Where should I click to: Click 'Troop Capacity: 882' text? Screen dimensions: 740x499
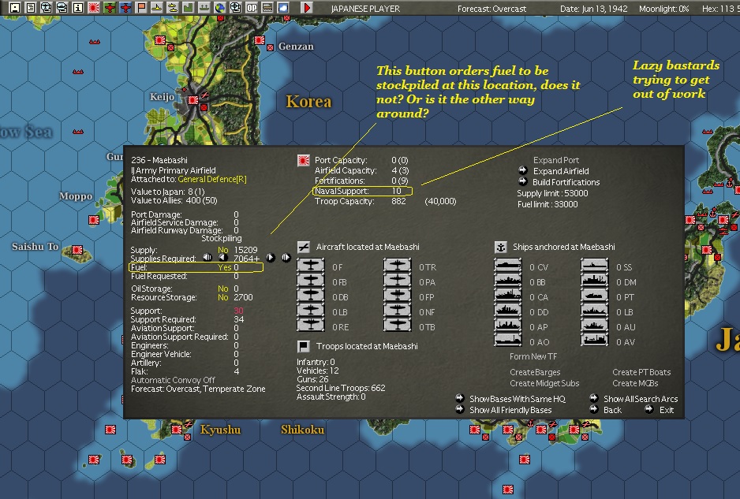click(360, 201)
